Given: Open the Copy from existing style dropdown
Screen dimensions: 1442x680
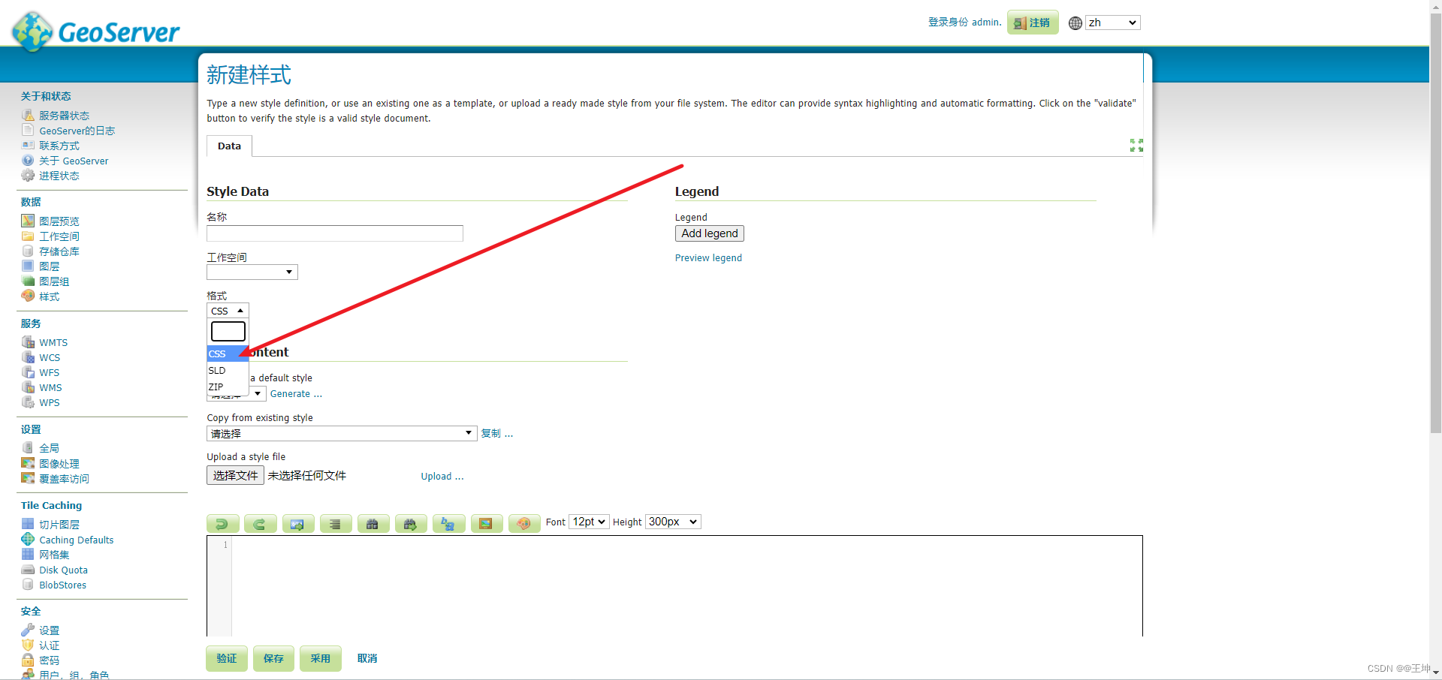Looking at the screenshot, I should click(x=342, y=433).
